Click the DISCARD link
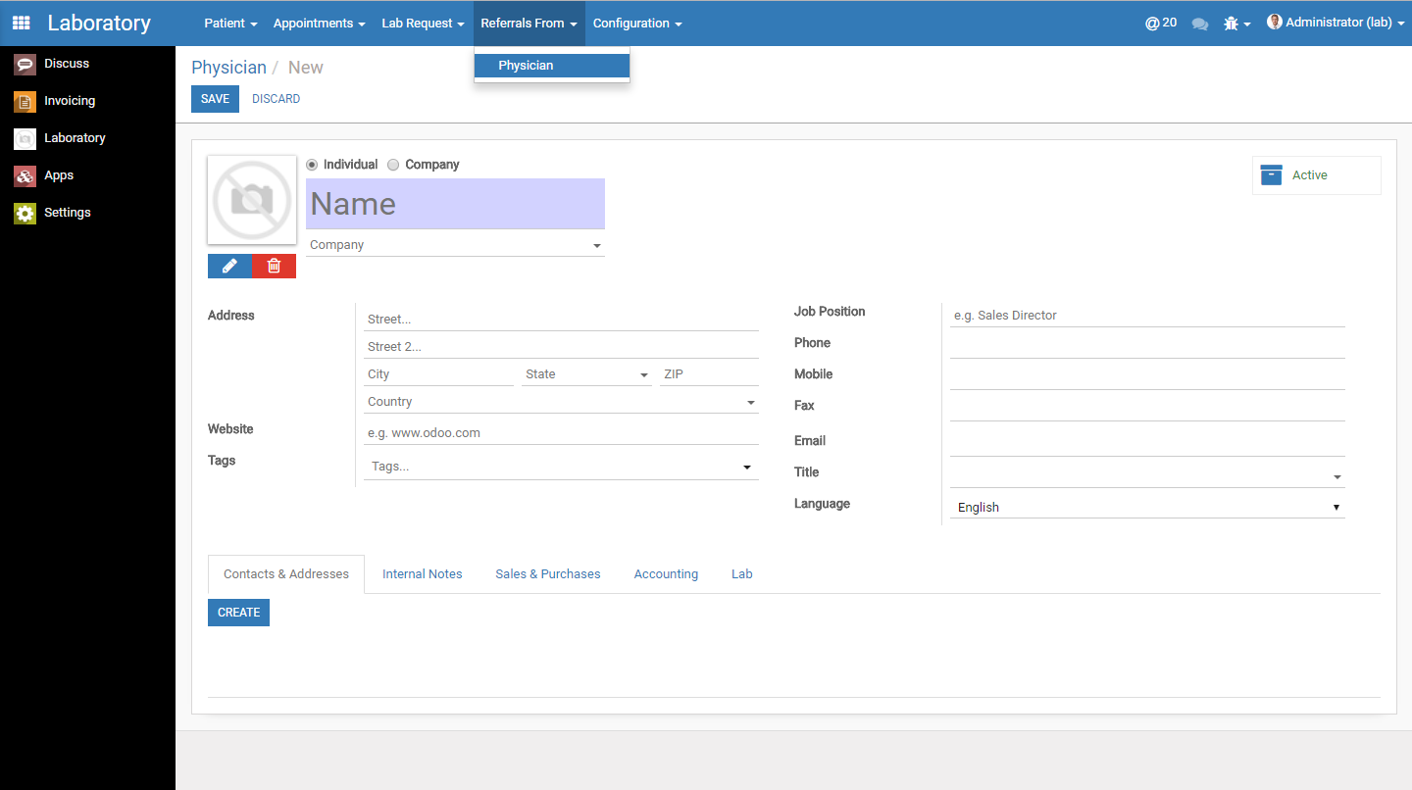This screenshot has width=1412, height=790. (276, 99)
